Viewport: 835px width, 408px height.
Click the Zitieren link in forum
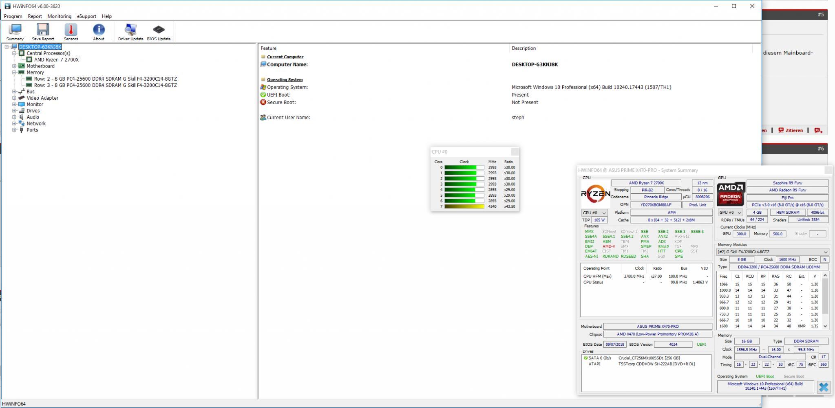coord(794,130)
